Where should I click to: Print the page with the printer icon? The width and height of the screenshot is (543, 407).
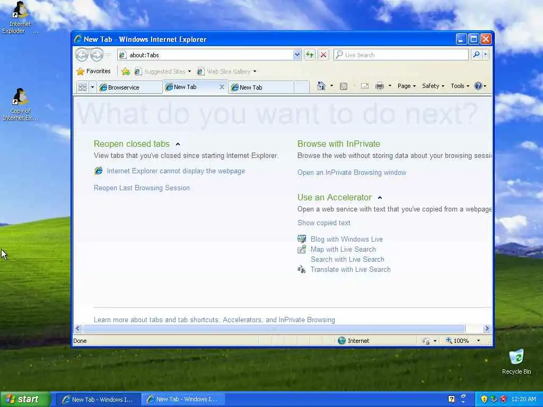pos(380,86)
